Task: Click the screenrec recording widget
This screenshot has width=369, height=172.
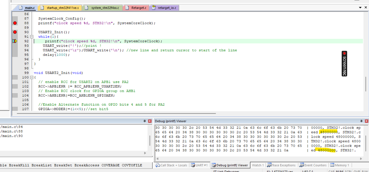Action: pyautogui.click(x=345, y=64)
